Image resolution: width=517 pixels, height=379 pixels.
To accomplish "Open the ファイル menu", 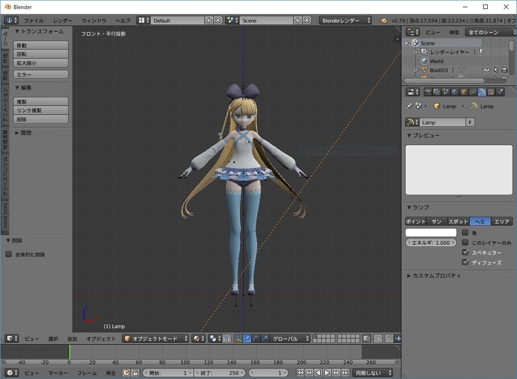I will (34, 20).
